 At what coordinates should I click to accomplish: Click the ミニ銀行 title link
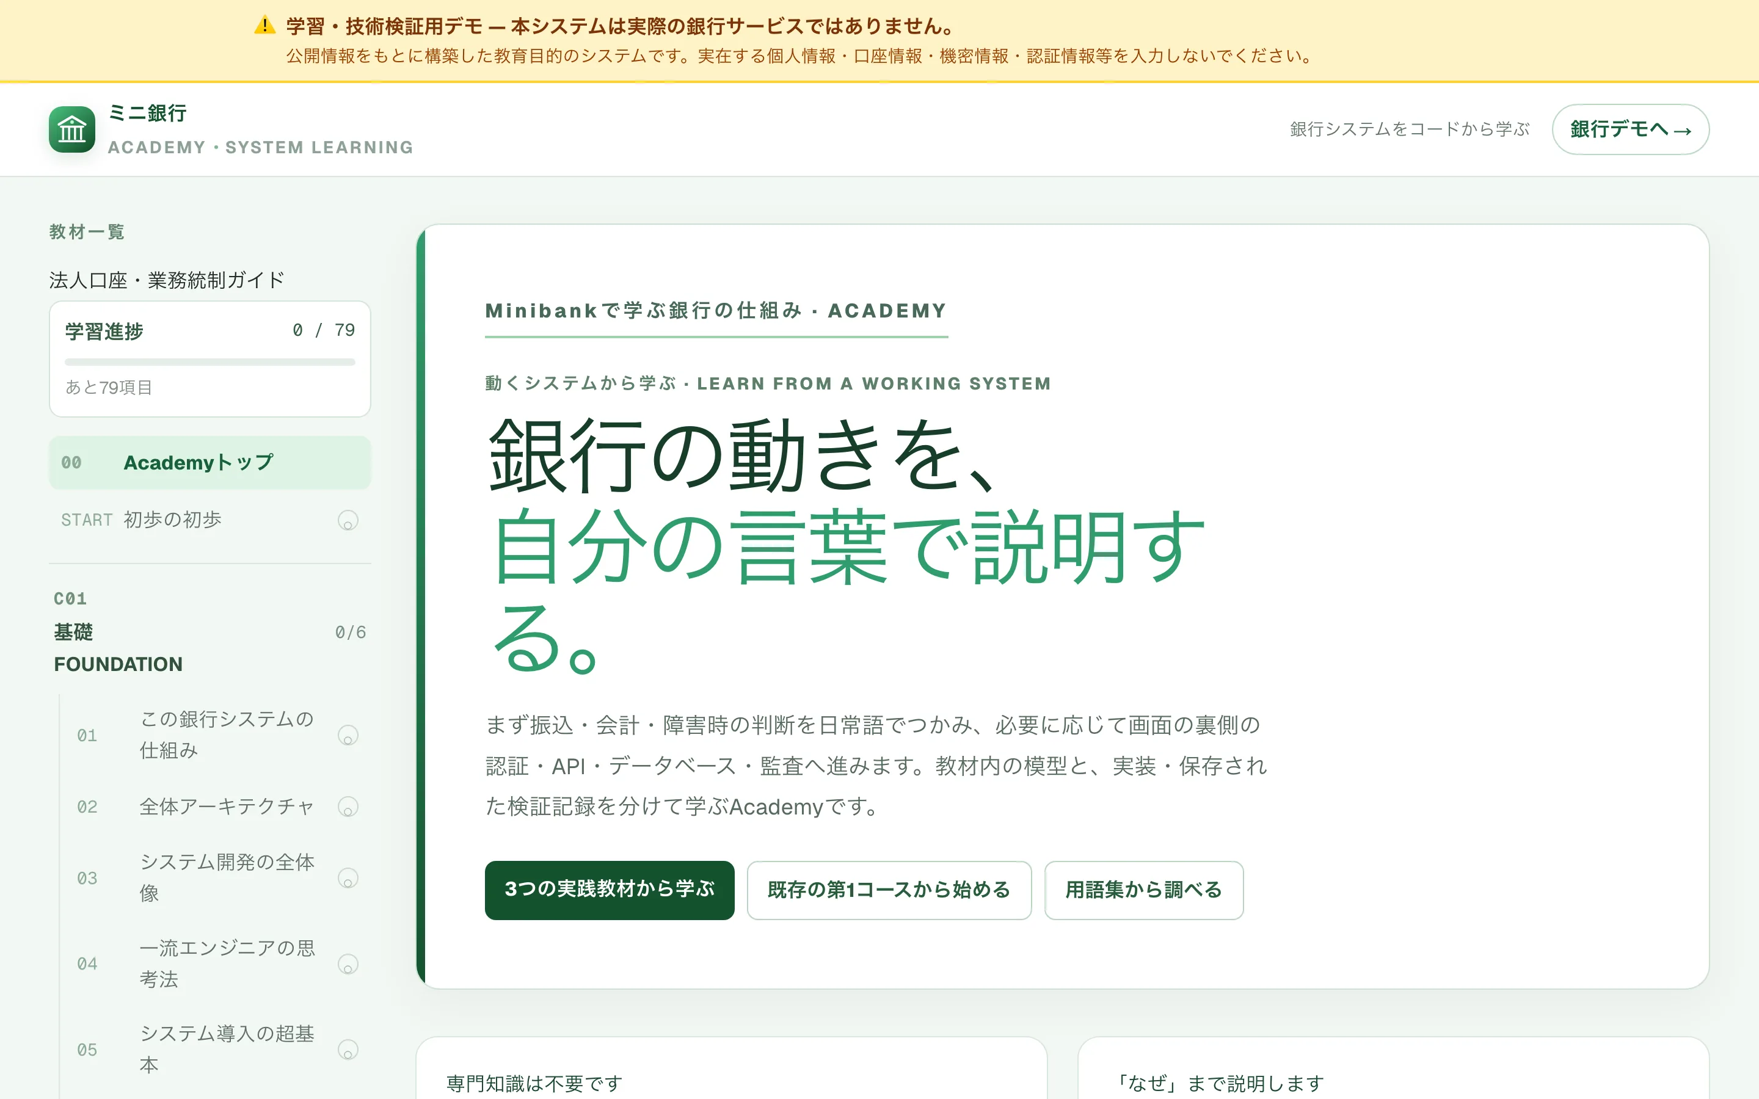click(x=148, y=114)
